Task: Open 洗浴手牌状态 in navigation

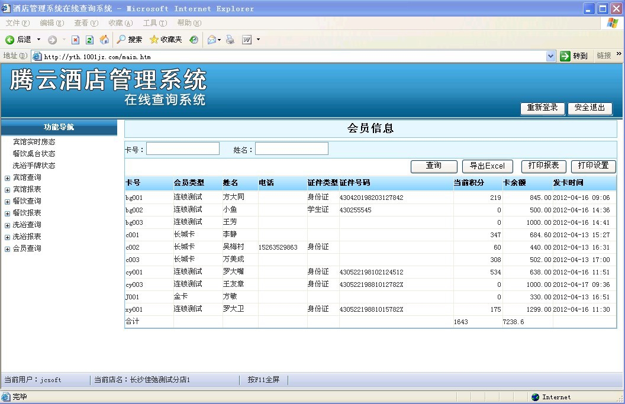Action: (x=34, y=166)
